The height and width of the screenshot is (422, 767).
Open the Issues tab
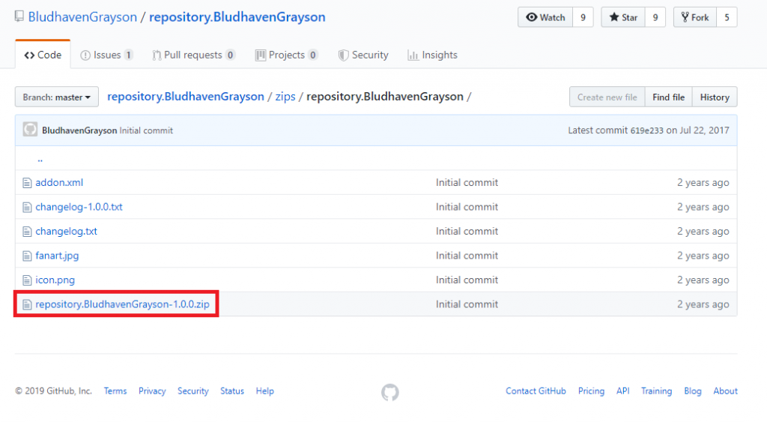(106, 55)
